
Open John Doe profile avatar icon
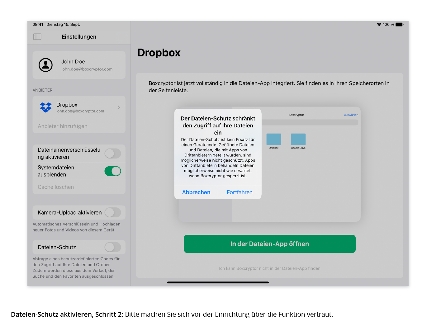(x=45, y=65)
